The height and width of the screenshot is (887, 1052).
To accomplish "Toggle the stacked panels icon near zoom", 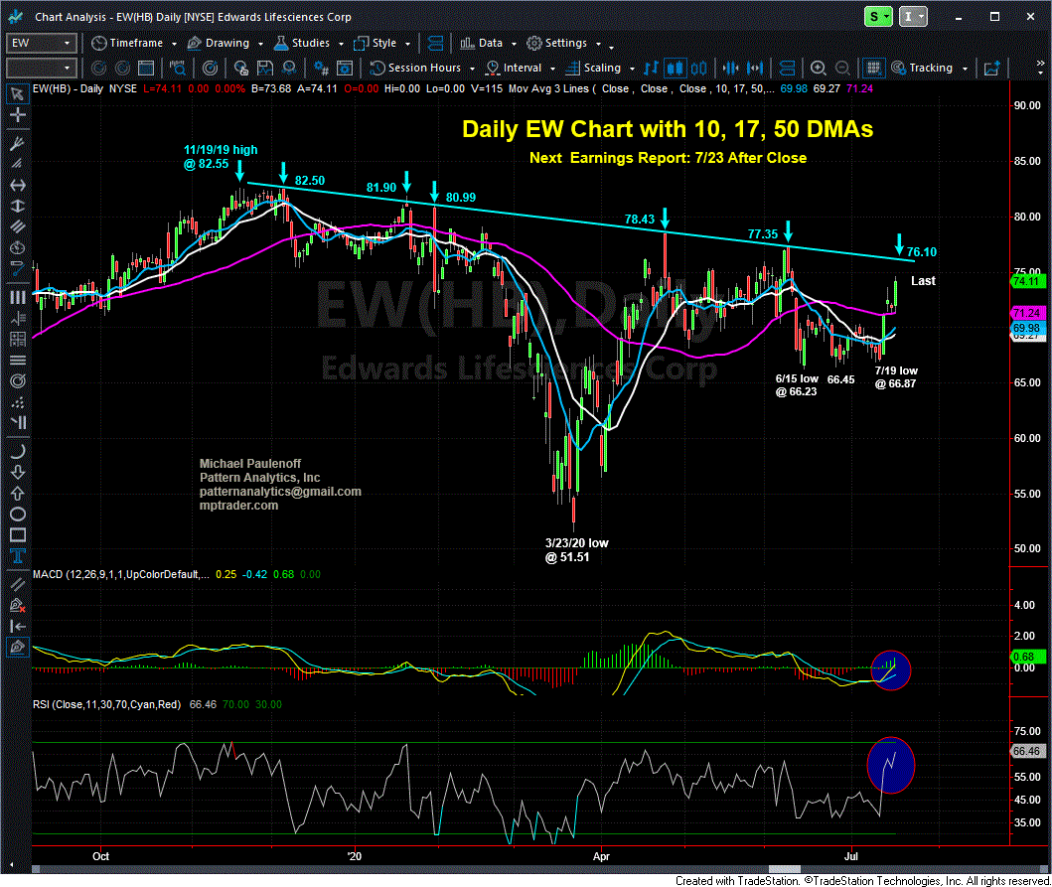I will click(x=787, y=68).
